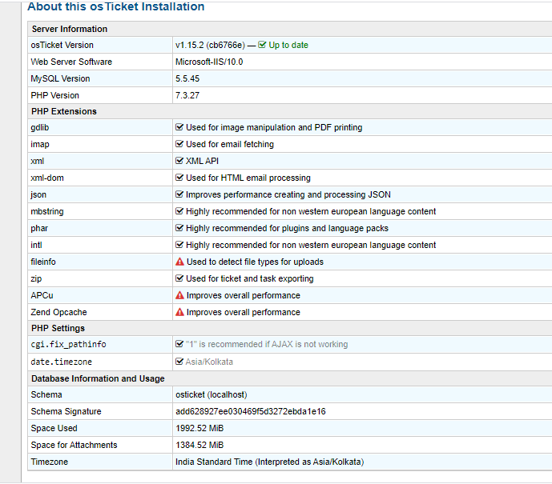Click the PHP Settings section header
This screenshot has height=484, width=552.
[x=58, y=328]
